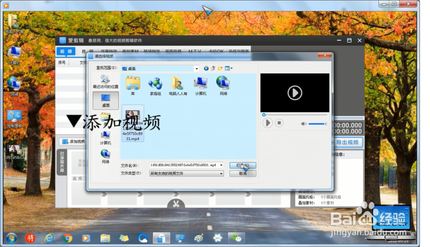This screenshot has height=247, width=430.
Task: Open media player taskbar icon
Action: click(x=86, y=238)
